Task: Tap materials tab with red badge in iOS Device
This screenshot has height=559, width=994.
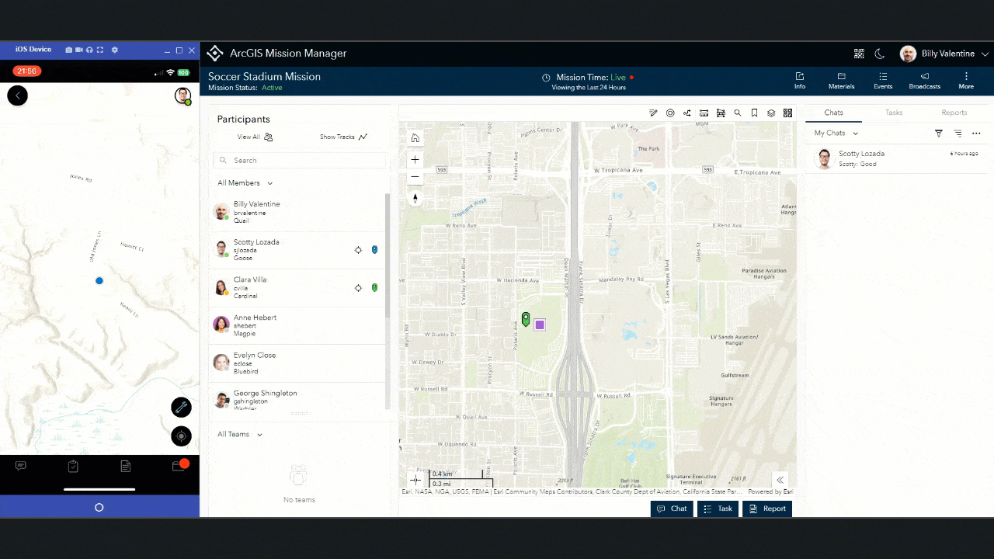Action: tap(179, 465)
